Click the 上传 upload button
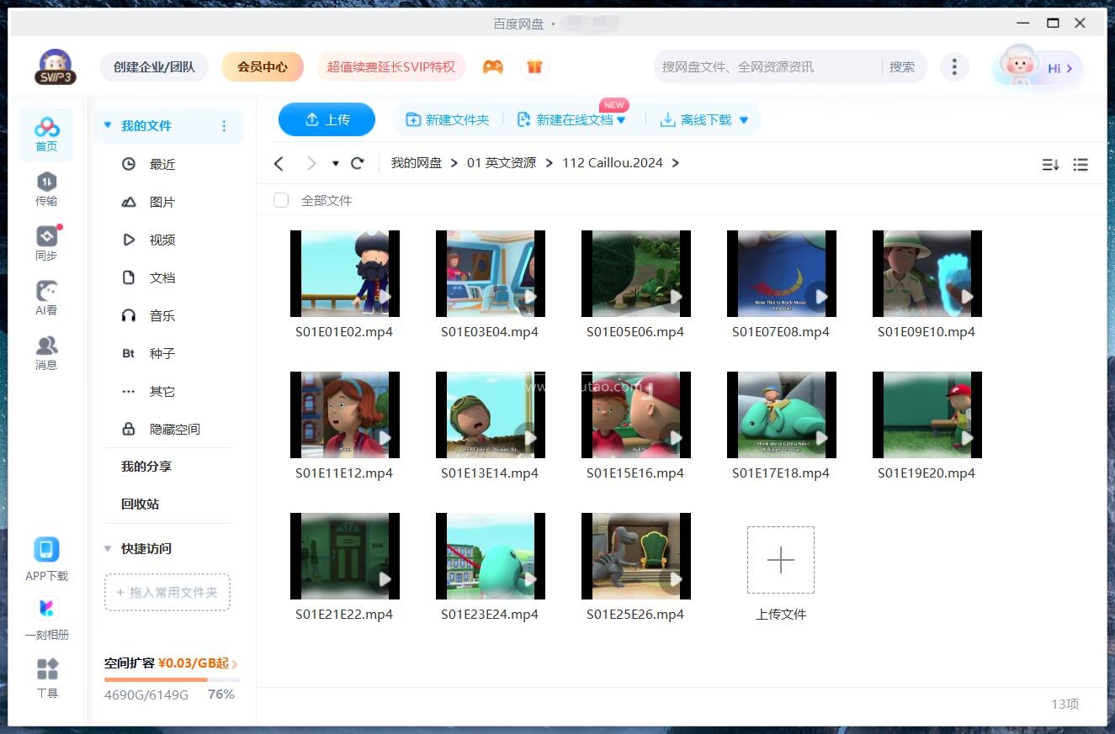1115x734 pixels. coord(327,119)
